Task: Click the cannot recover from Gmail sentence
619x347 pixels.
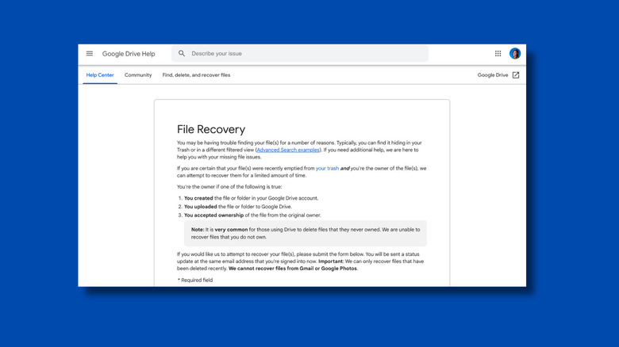Action: [293, 269]
